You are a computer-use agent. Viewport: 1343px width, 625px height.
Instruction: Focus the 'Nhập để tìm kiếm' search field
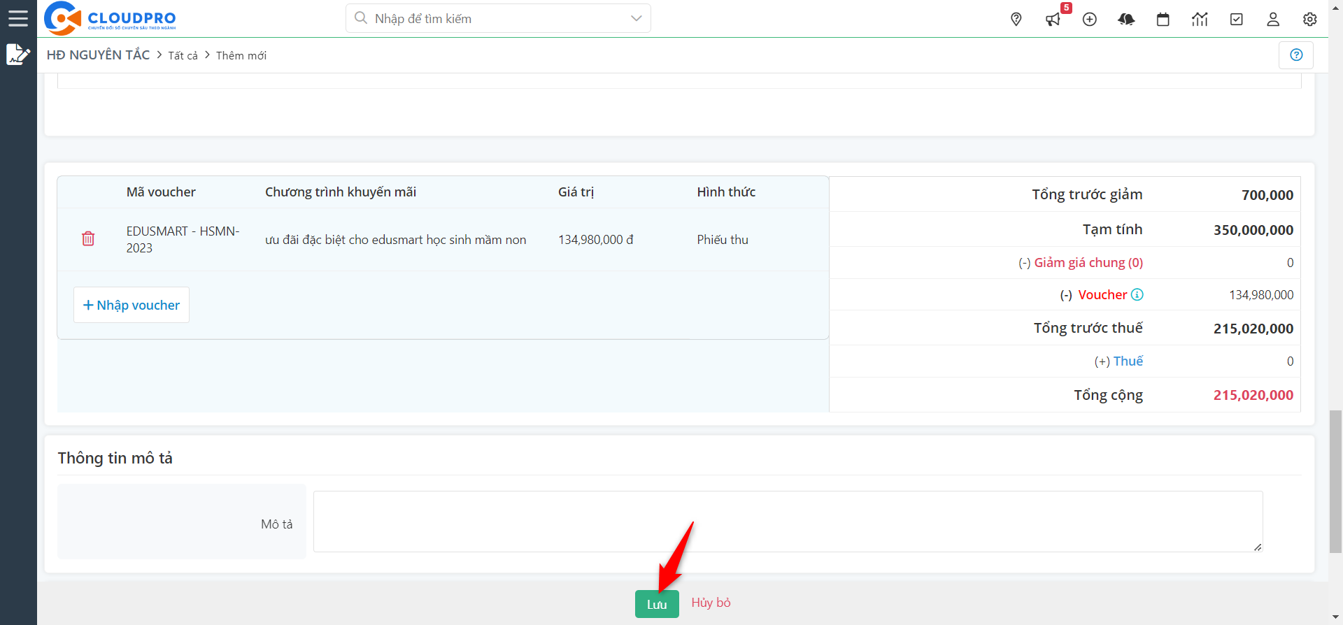point(498,18)
